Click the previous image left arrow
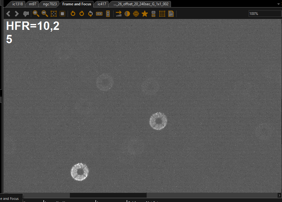 click(8, 14)
